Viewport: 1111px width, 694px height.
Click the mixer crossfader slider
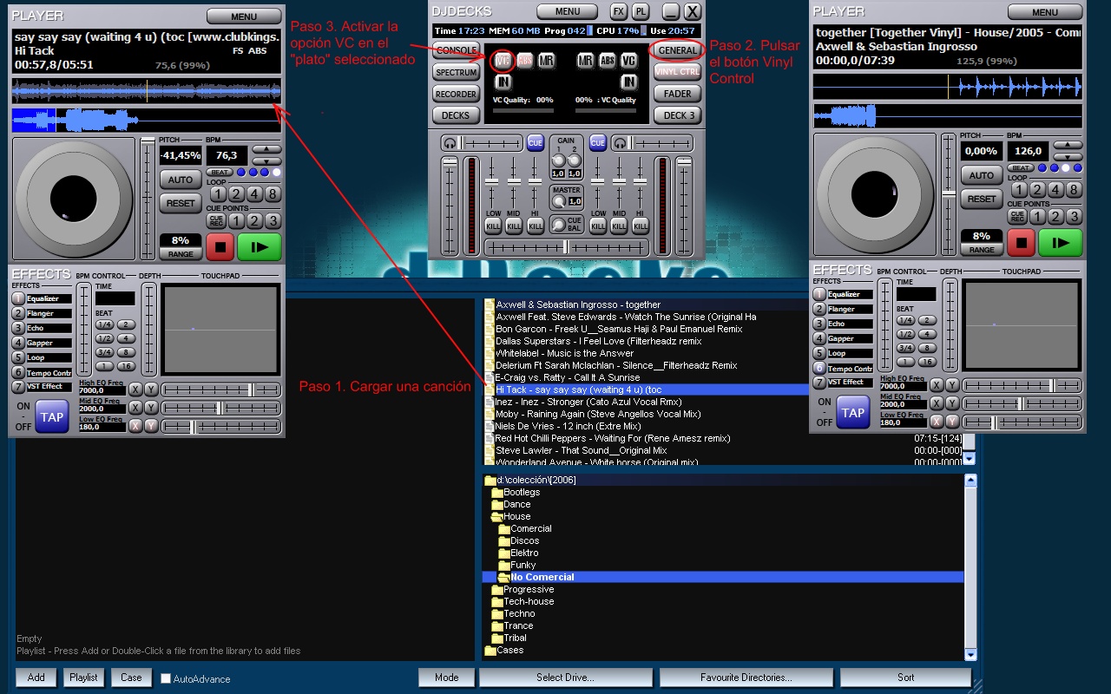click(567, 248)
